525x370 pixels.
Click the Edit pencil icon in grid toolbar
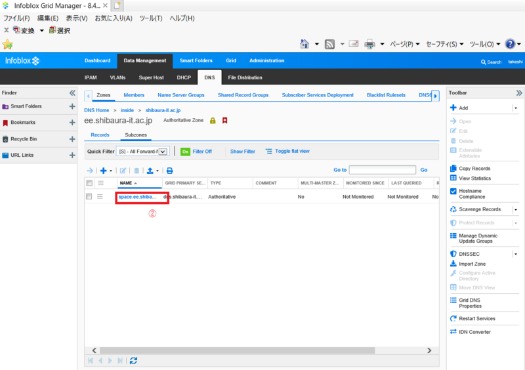(x=123, y=171)
